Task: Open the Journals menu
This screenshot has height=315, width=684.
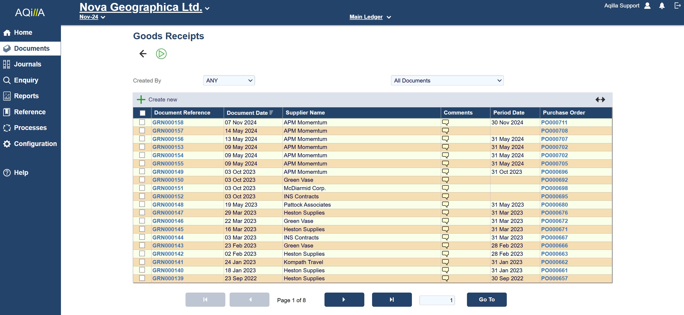Action: (28, 64)
